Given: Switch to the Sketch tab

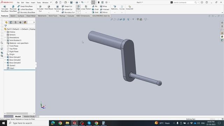Looking at the screenshot, I should tap(13, 16).
